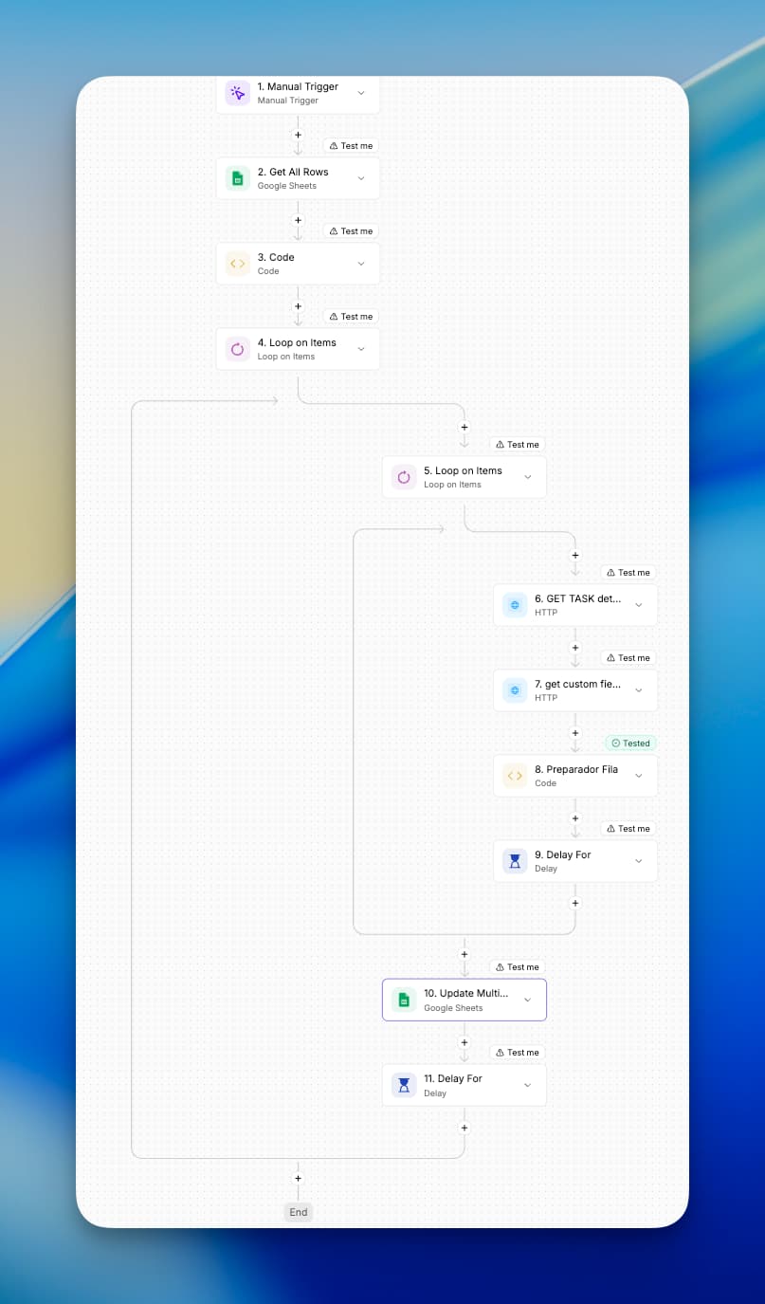
Task: Add a step above the End node
Action: tap(298, 1178)
